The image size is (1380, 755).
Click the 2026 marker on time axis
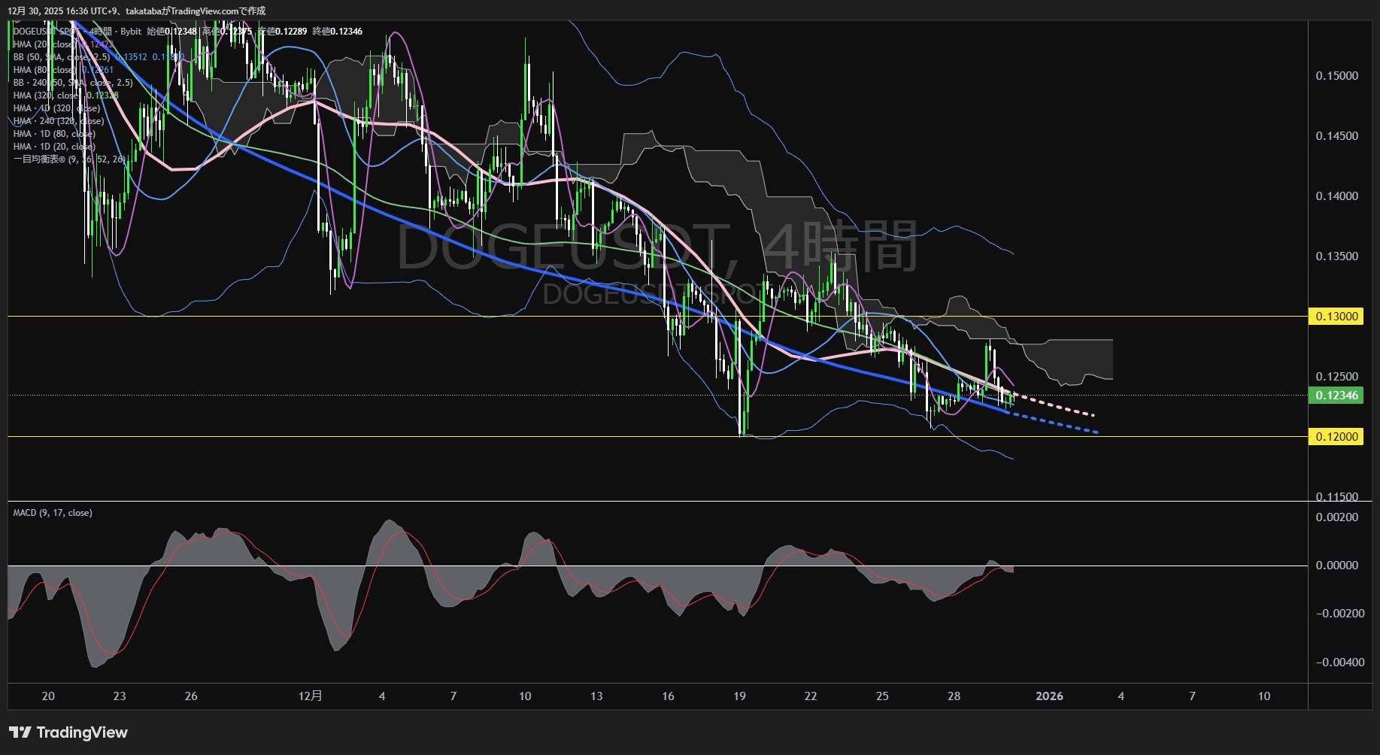click(x=1049, y=696)
